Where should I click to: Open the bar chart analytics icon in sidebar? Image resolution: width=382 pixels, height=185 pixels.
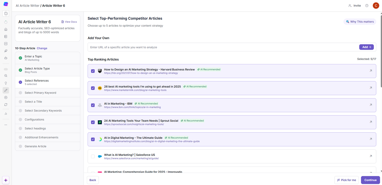[x=6, y=113]
